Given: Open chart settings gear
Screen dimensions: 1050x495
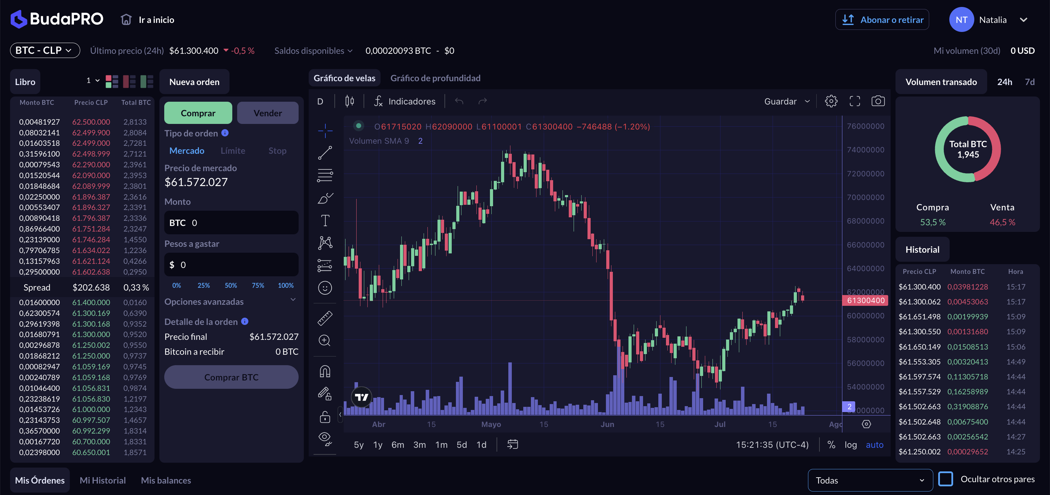Looking at the screenshot, I should point(831,101).
